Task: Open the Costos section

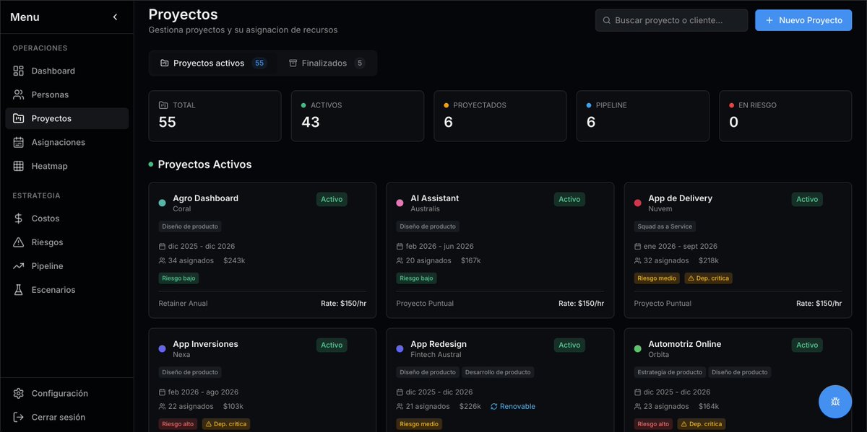Action: [66, 219]
